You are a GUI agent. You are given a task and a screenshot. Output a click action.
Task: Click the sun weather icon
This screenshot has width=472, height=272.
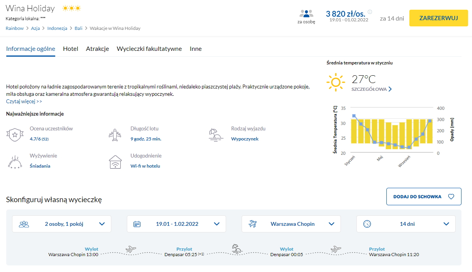pos(335,83)
